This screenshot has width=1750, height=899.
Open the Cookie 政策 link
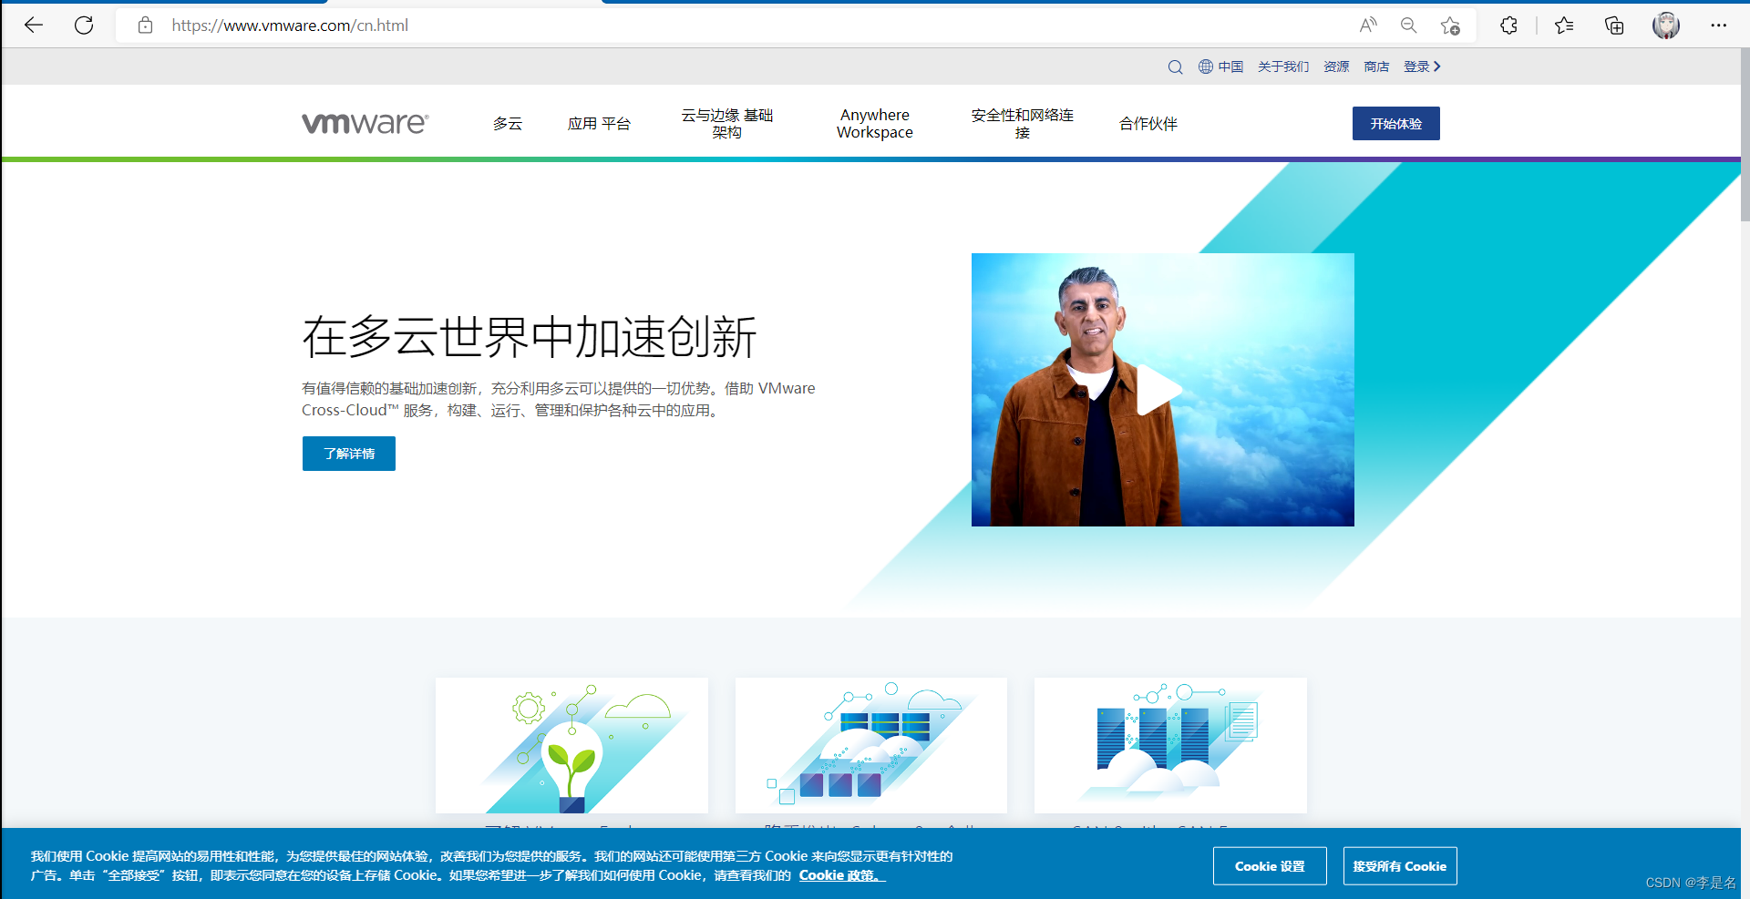[x=840, y=875]
